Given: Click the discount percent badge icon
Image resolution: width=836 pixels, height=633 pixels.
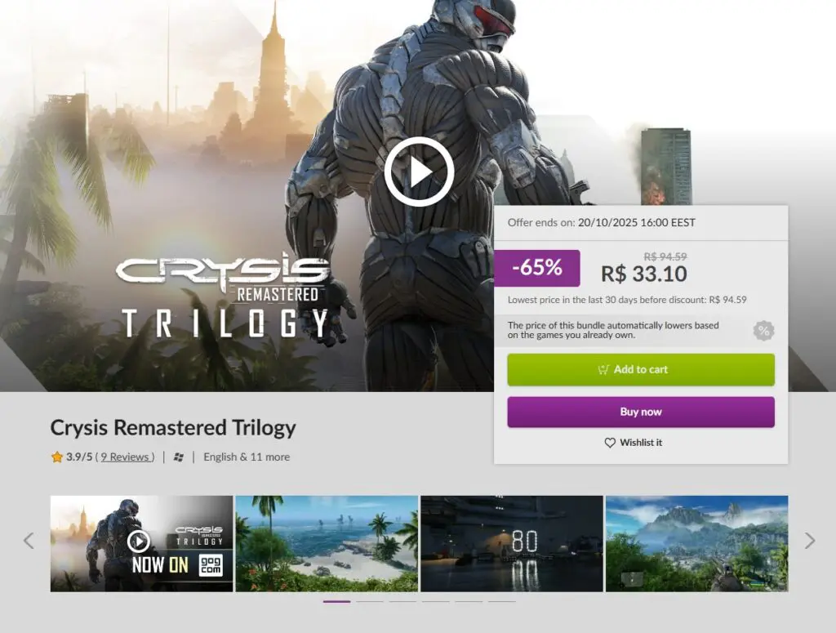Looking at the screenshot, I should click(763, 331).
